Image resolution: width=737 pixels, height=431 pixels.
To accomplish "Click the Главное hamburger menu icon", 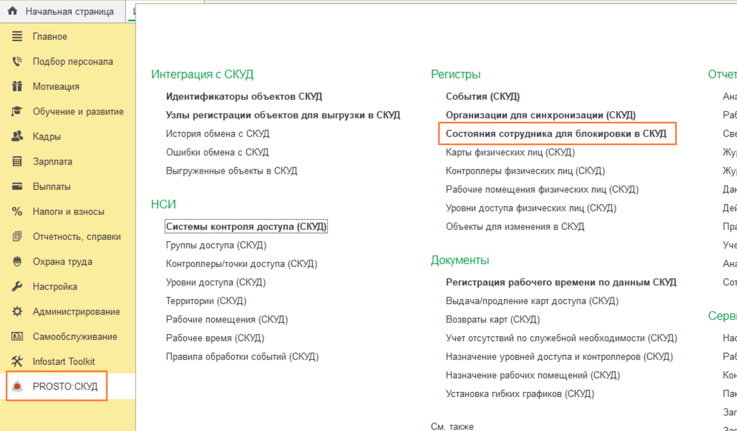I will 17,37.
